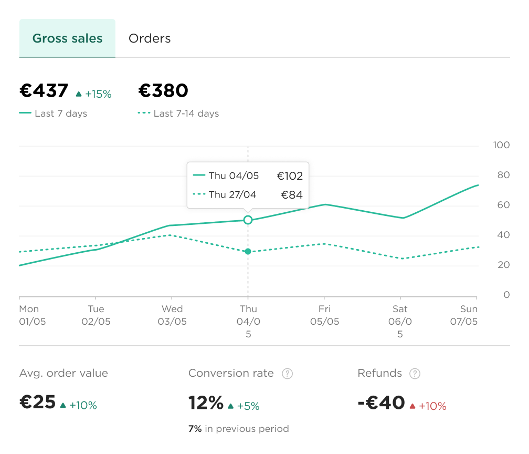Click the Wed 03/05 axis label
Image resolution: width=529 pixels, height=454 pixels.
tap(172, 315)
